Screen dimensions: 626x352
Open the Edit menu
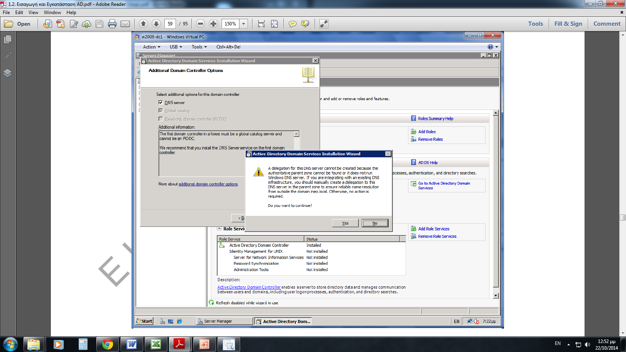[19, 13]
